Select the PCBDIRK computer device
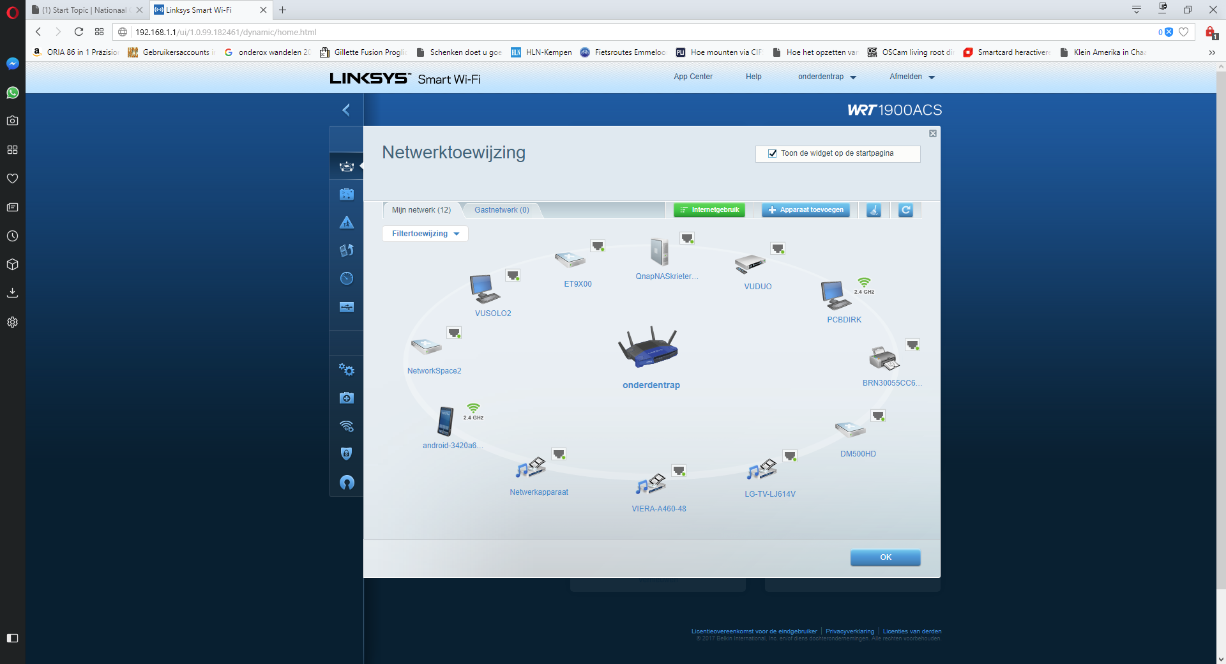The width and height of the screenshot is (1226, 664). [836, 296]
